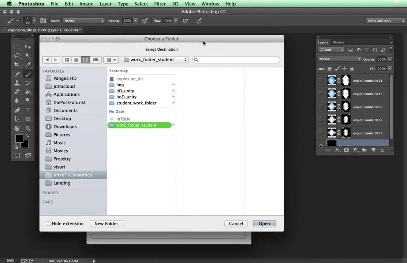The image size is (407, 263).
Task: Toggle Quick Mask mode icon
Action: [17, 155]
